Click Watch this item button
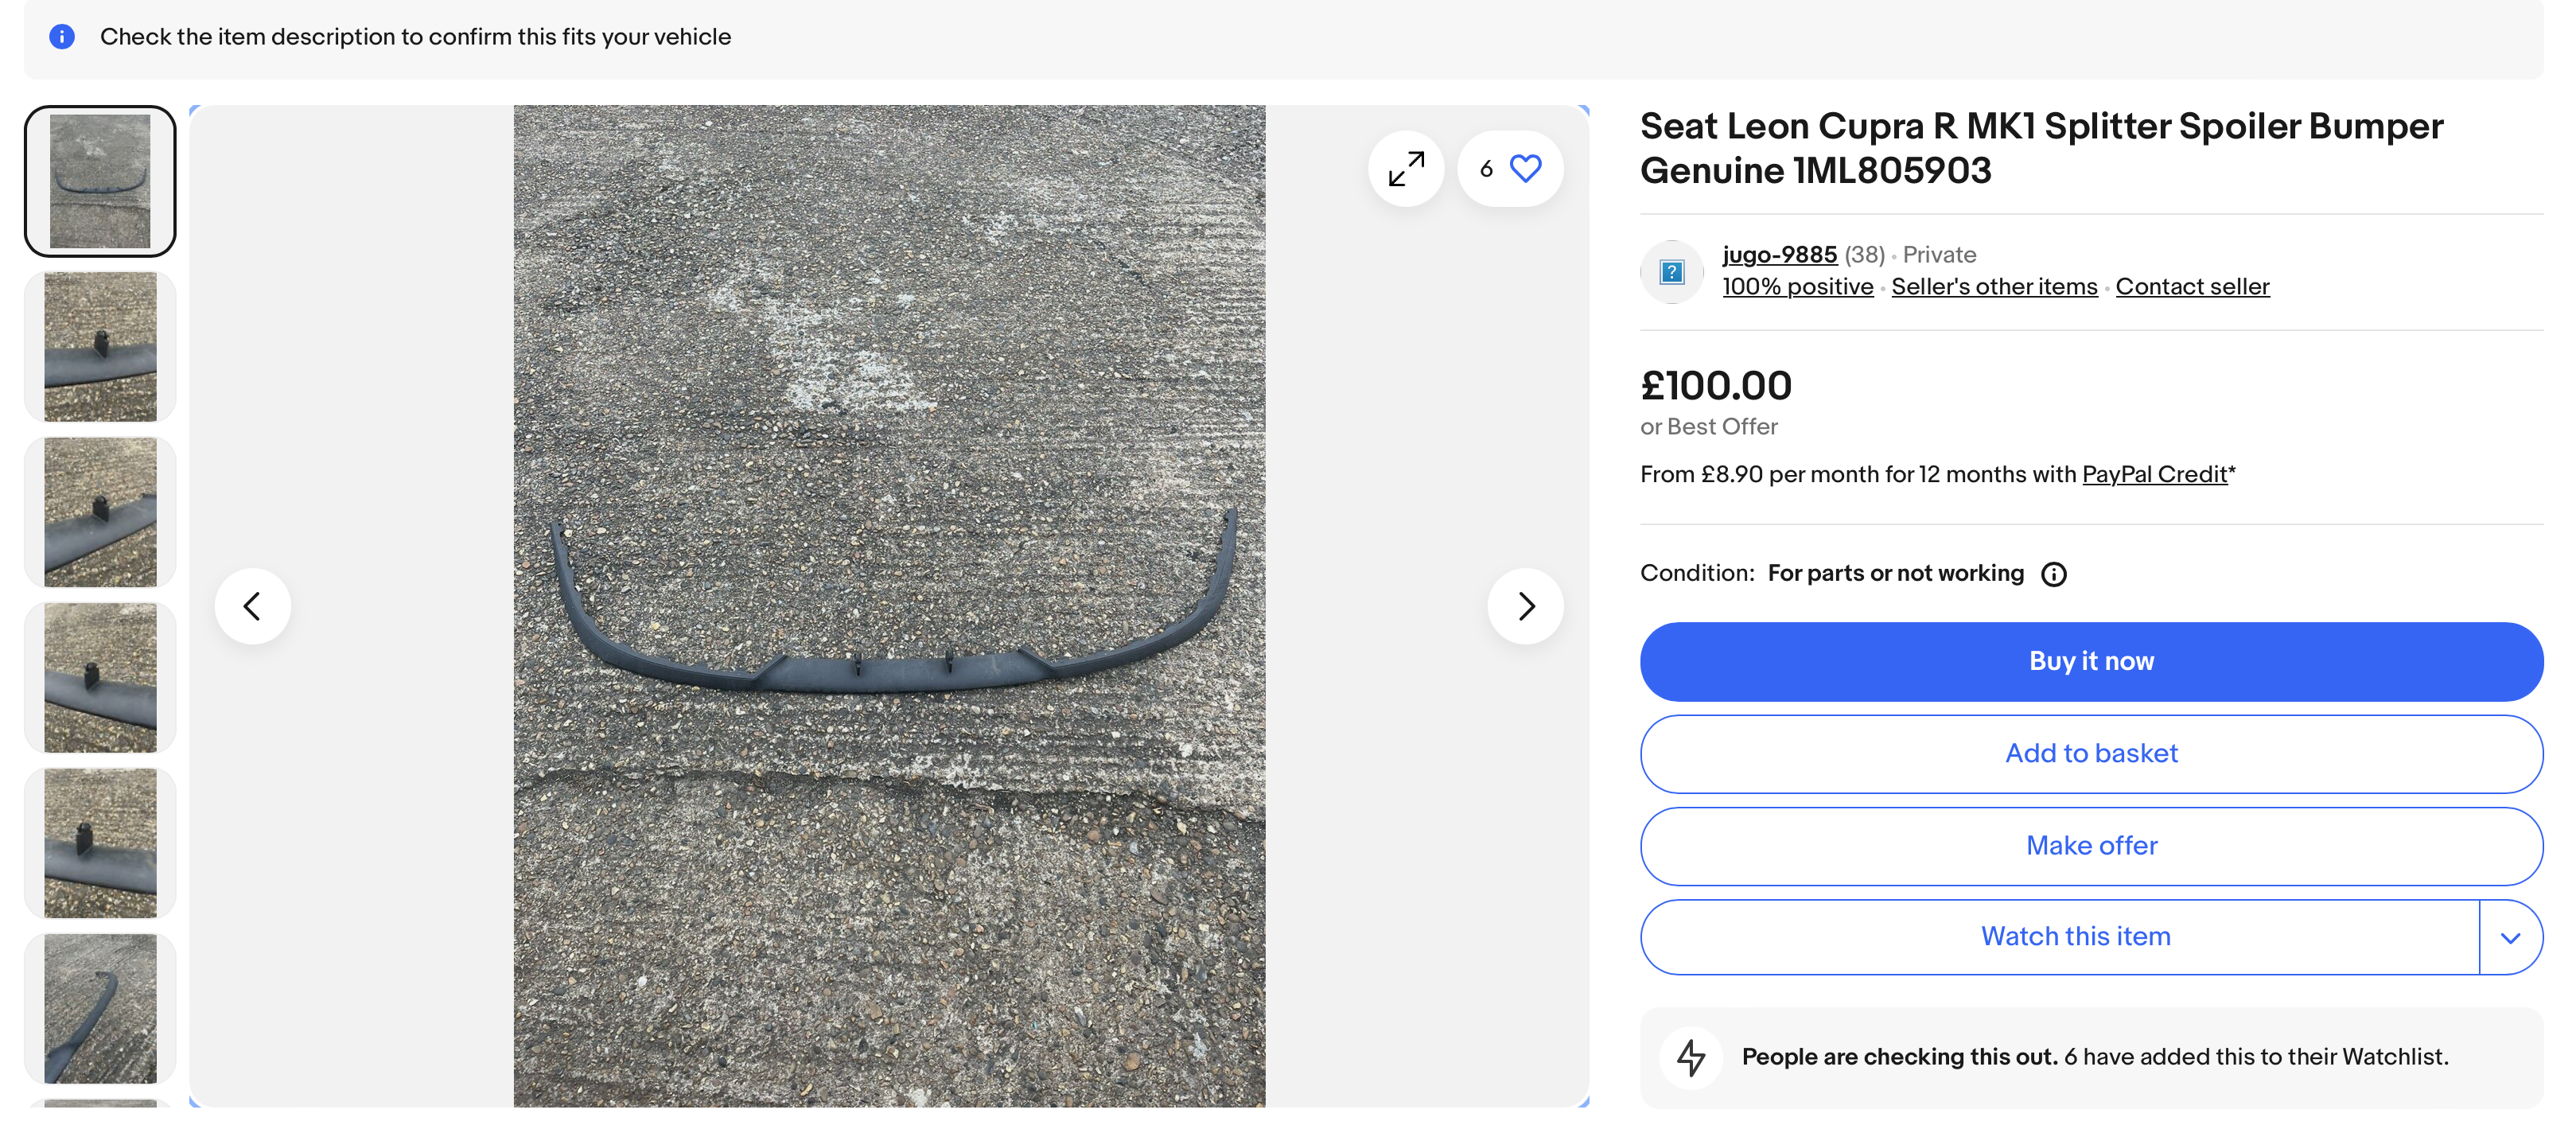The height and width of the screenshot is (1133, 2576). tap(2075, 937)
